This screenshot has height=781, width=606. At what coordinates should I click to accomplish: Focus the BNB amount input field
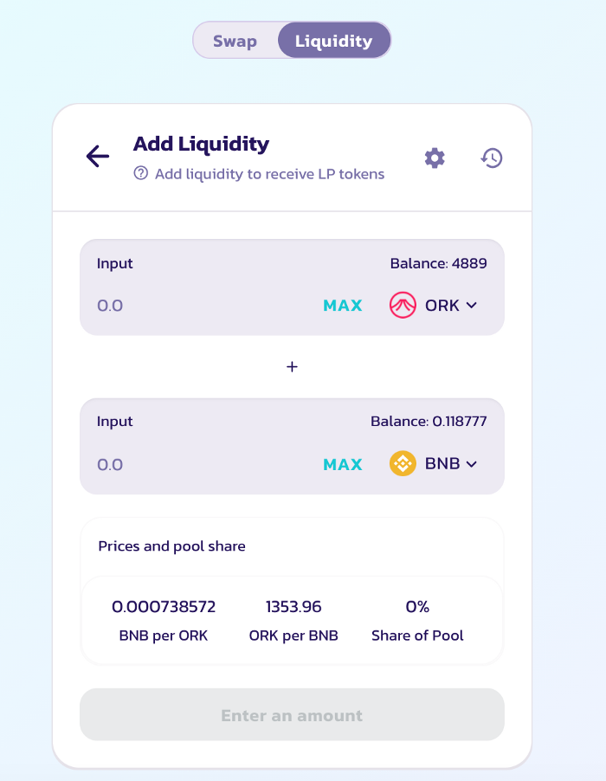204,464
